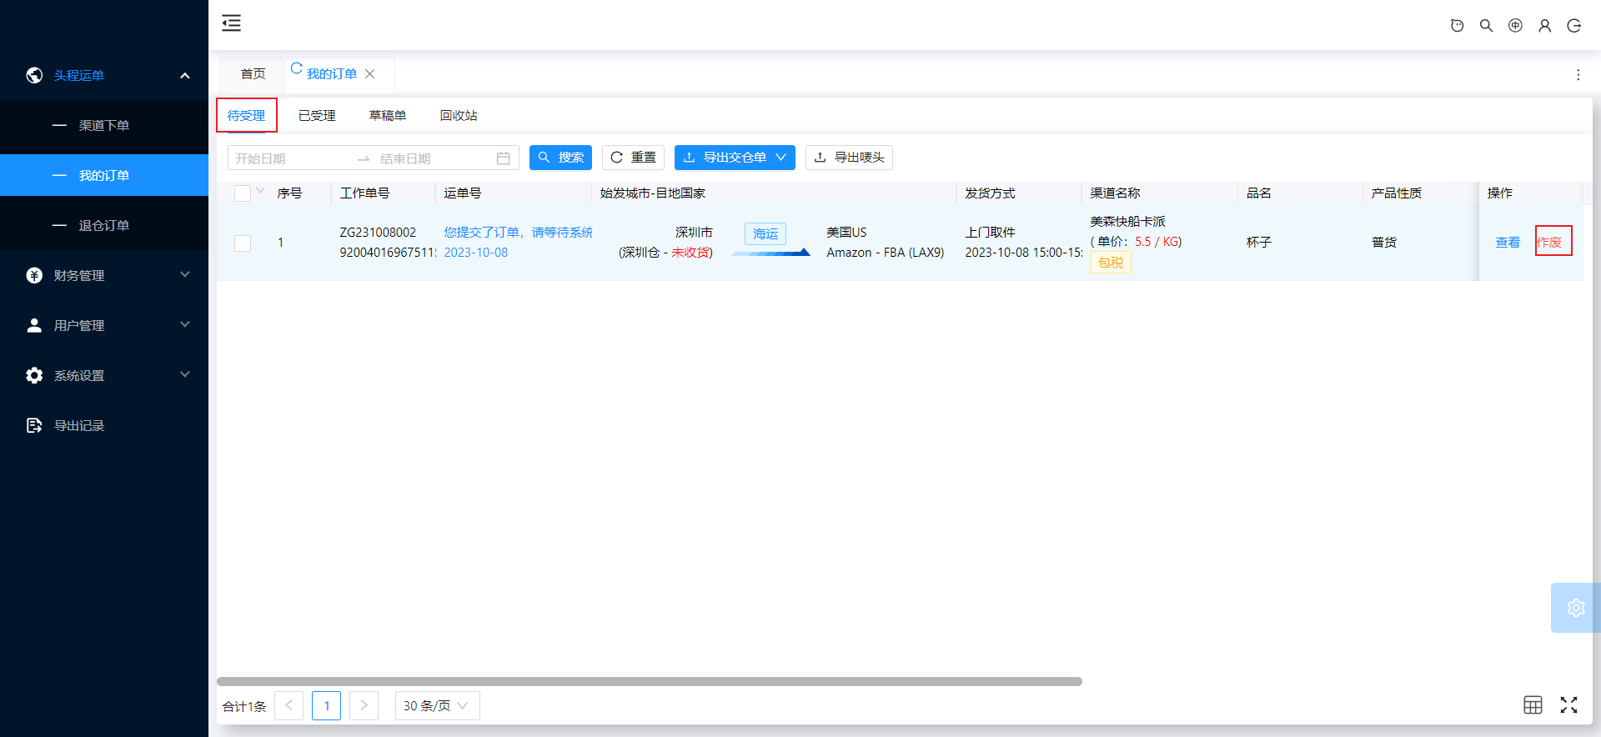Open the 导出交仓单 dropdown button

pyautogui.click(x=735, y=158)
